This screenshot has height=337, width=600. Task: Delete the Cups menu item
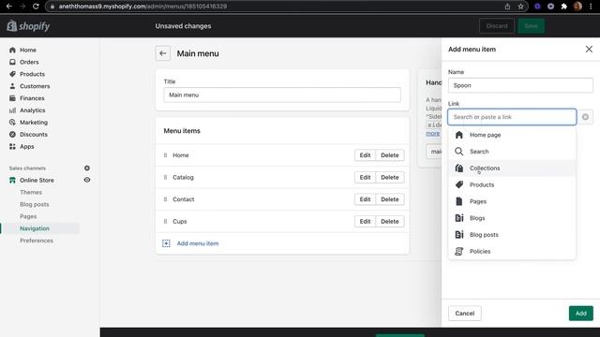(390, 221)
